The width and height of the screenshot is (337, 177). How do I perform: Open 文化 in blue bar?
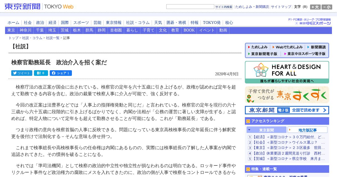point(163,30)
